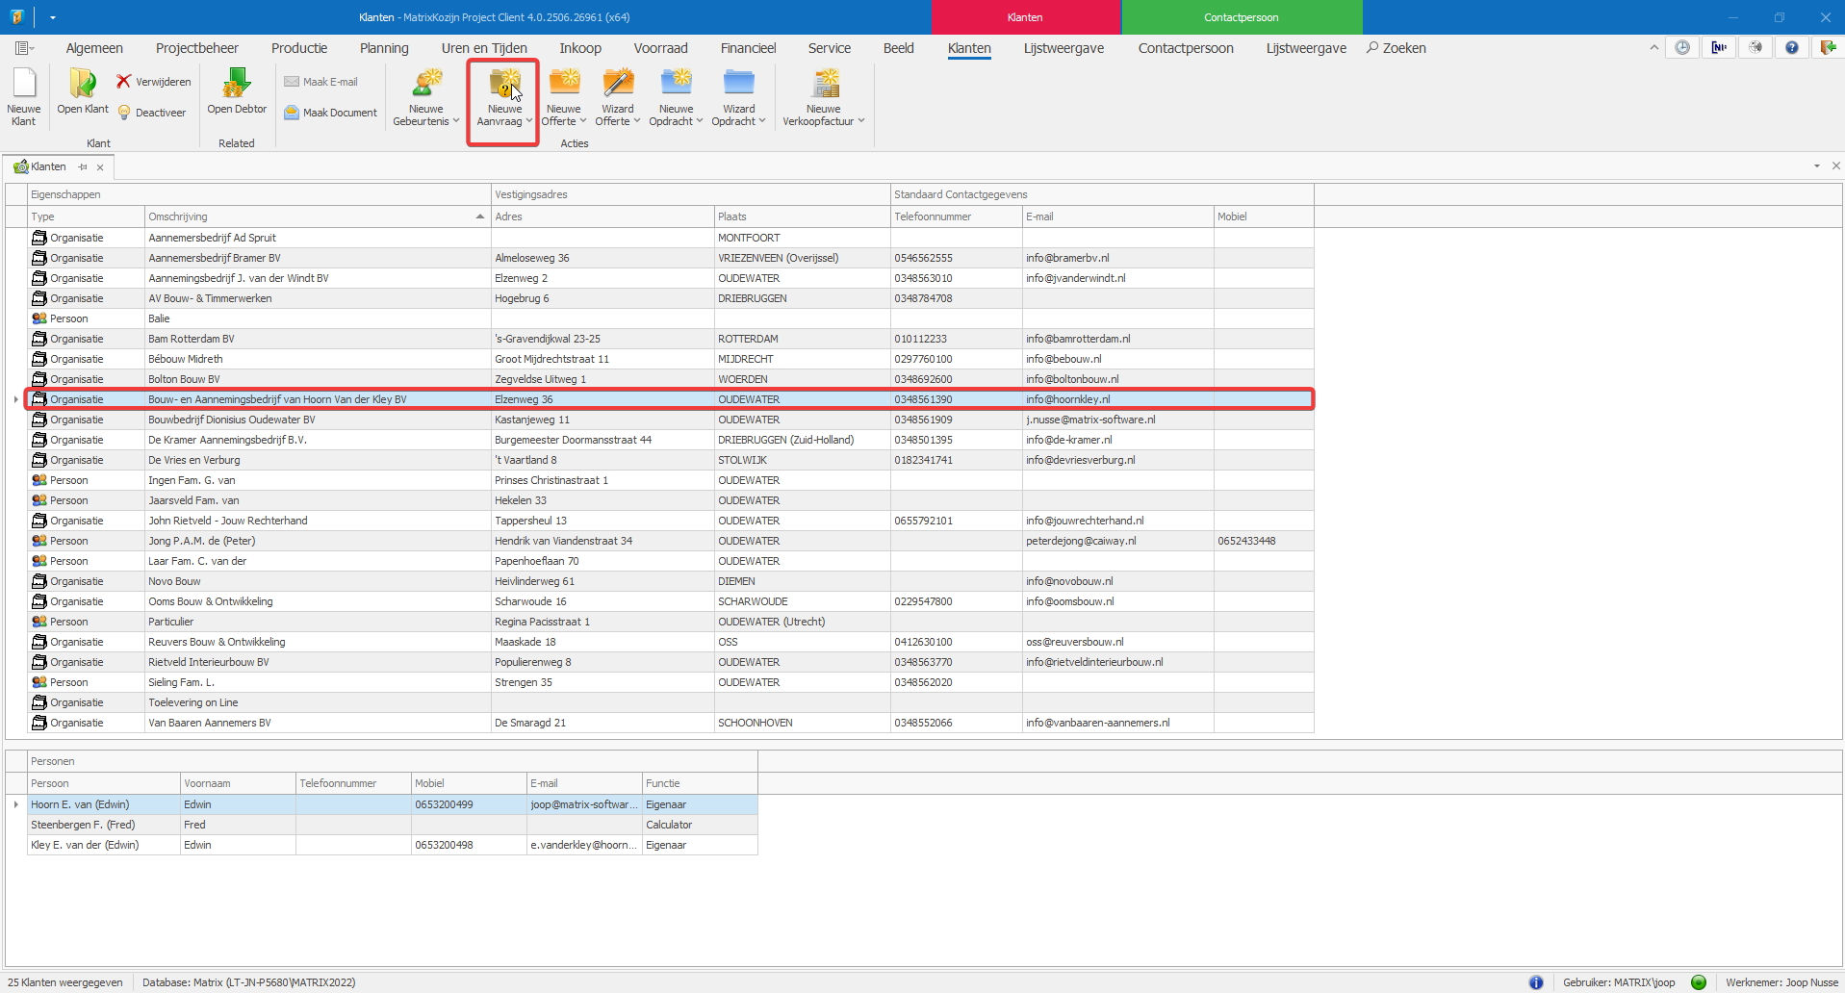Click Nieuwe Verkoopfactuur icon
This screenshot has width=1845, height=993.
(825, 84)
